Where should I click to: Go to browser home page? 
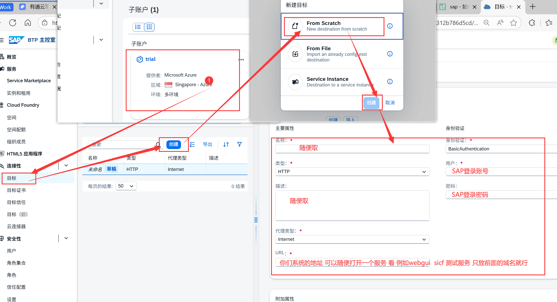pyautogui.click(x=28, y=23)
